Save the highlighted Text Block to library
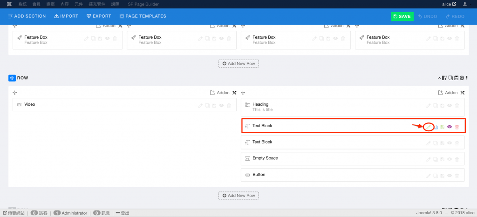 pos(443,127)
